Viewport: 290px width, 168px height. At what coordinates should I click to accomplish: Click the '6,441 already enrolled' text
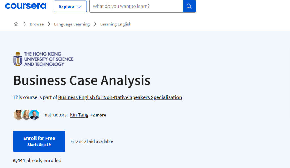(x=37, y=161)
